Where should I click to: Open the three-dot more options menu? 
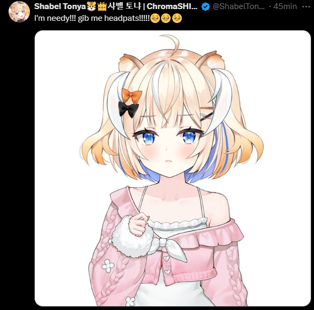306,6
